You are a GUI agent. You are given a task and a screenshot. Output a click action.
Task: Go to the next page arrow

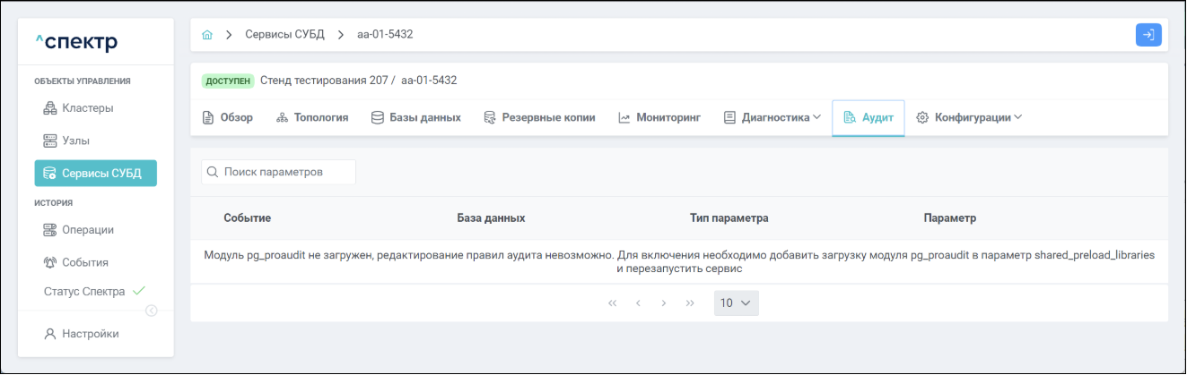pyautogui.click(x=664, y=303)
